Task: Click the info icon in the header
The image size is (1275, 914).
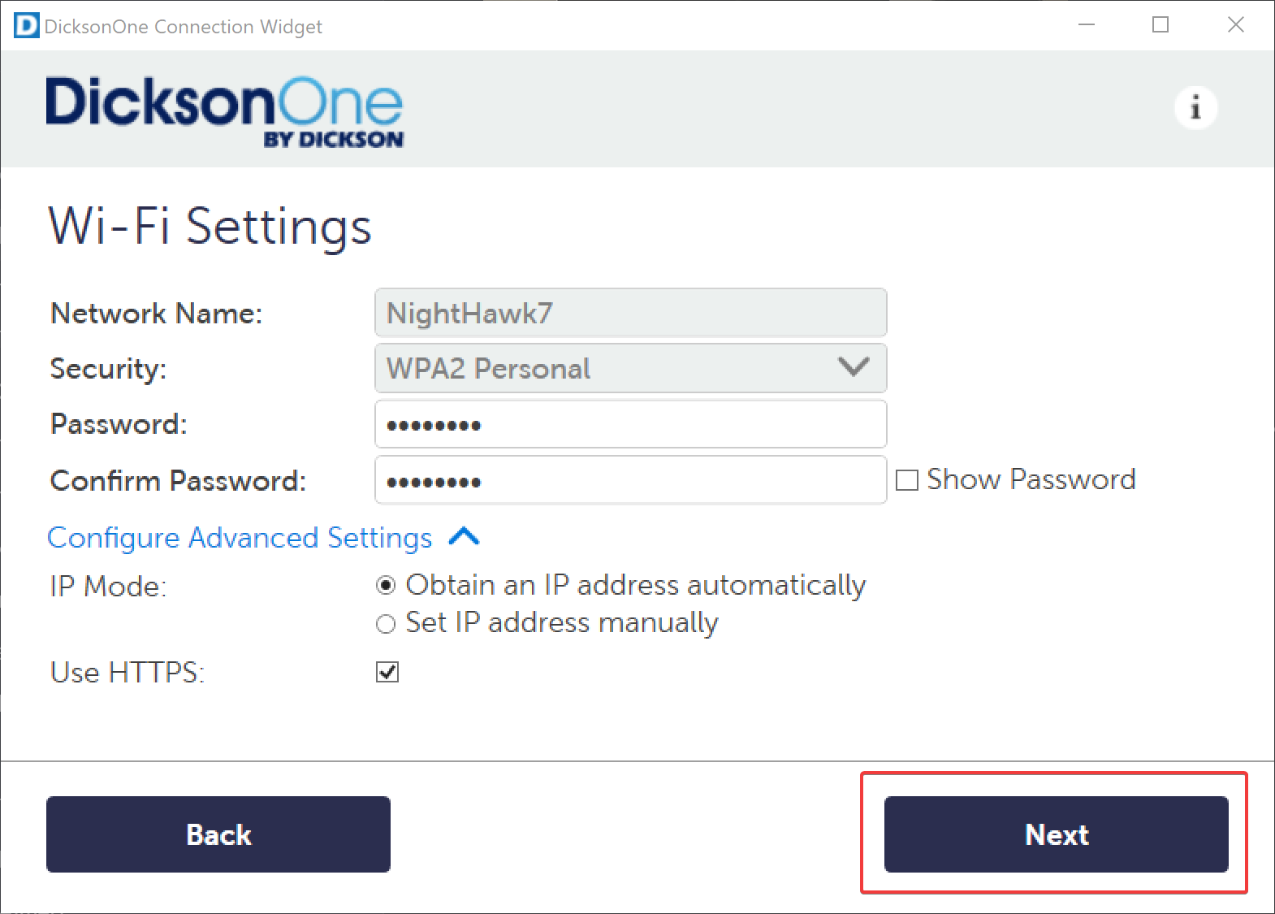Action: click(x=1195, y=107)
